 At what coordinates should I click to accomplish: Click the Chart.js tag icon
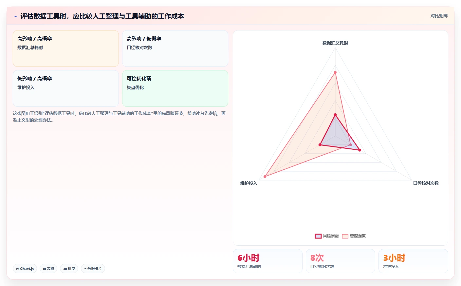pyautogui.click(x=18, y=269)
